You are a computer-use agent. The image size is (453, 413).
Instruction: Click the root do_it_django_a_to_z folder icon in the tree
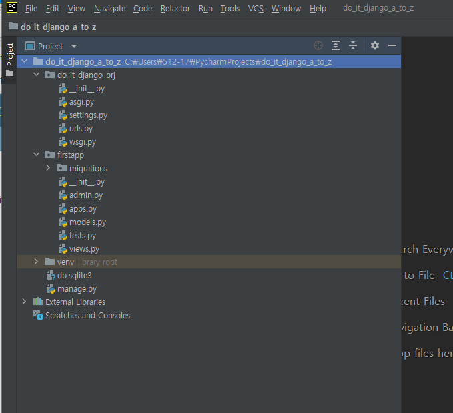pos(38,61)
